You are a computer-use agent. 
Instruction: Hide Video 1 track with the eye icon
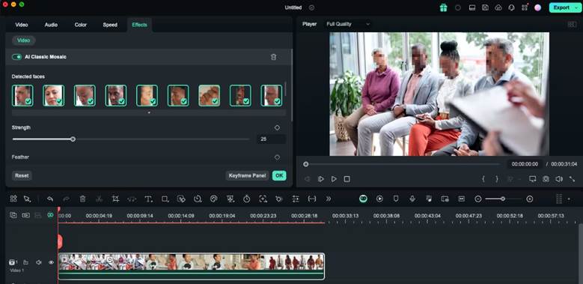pos(52,262)
